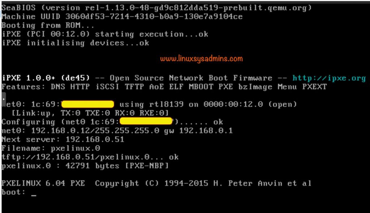Image resolution: width=370 pixels, height=213 pixels.
Task: Select the Machine UUID text
Action: pos(122,17)
